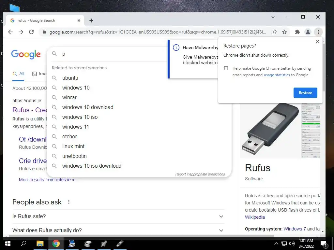This screenshot has width=334, height=250.
Task: Open the Chrome three-dot menu
Action: pos(318,32)
